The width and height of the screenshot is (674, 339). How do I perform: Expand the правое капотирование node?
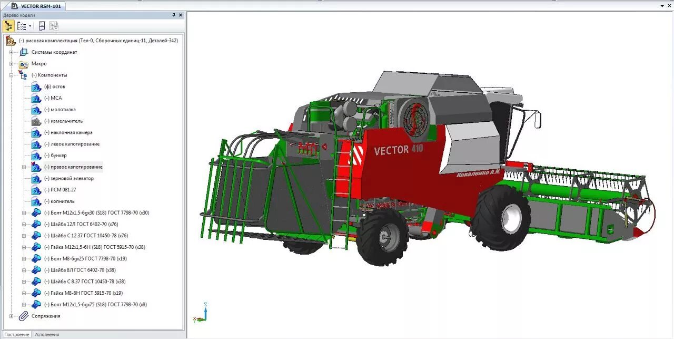click(24, 167)
